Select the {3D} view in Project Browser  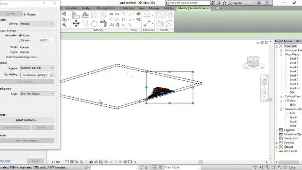pos(293,105)
